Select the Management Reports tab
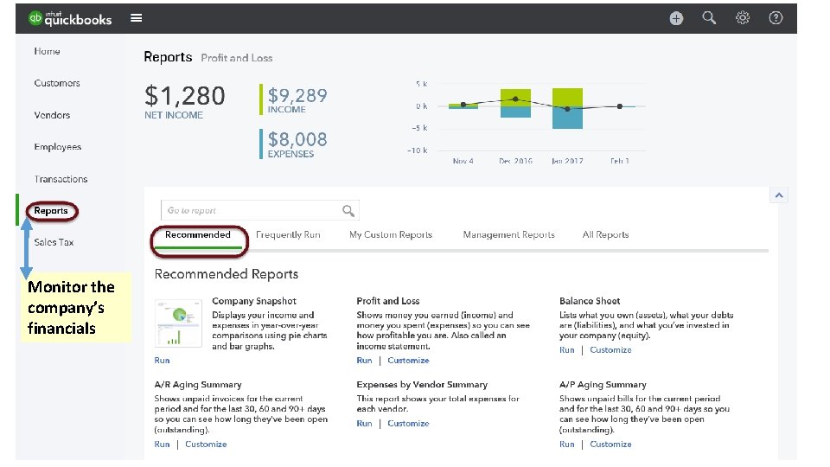830x467 pixels. click(x=508, y=234)
